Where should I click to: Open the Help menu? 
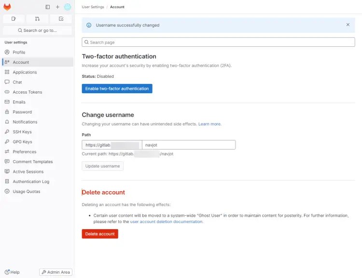12,272
